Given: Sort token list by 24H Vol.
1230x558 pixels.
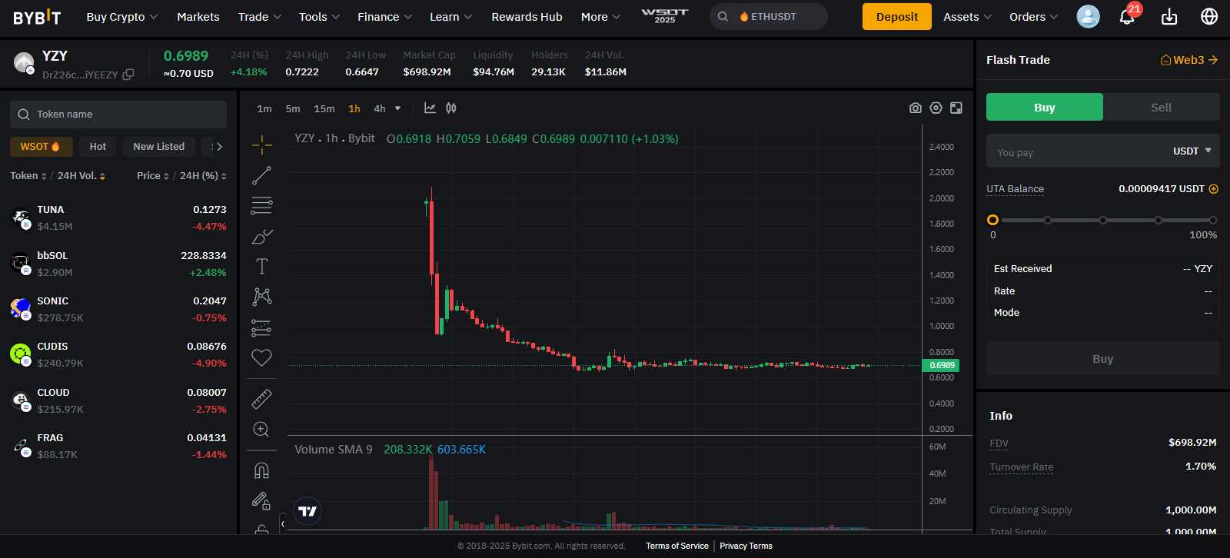Looking at the screenshot, I should click(81, 176).
